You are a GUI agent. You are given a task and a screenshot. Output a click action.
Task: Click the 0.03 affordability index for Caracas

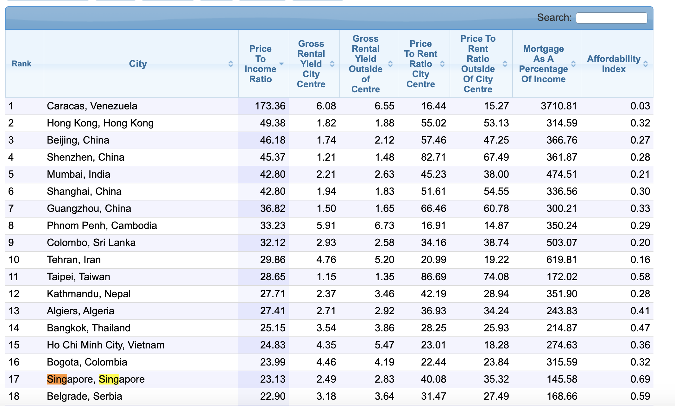640,106
